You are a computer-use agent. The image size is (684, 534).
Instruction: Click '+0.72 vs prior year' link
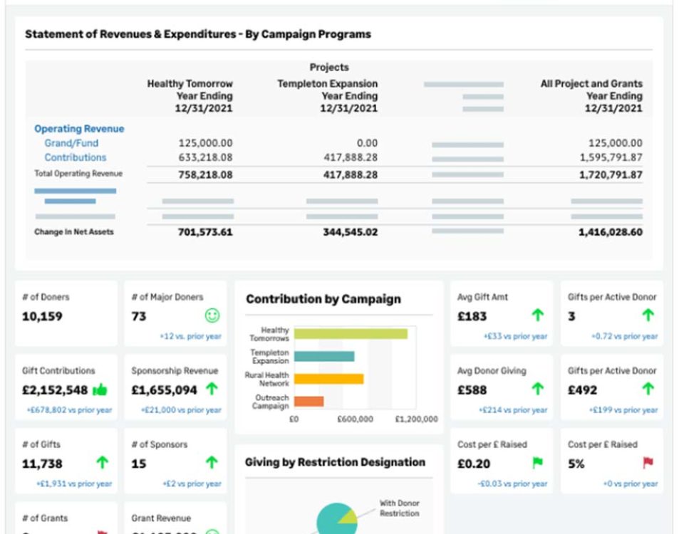pos(624,336)
